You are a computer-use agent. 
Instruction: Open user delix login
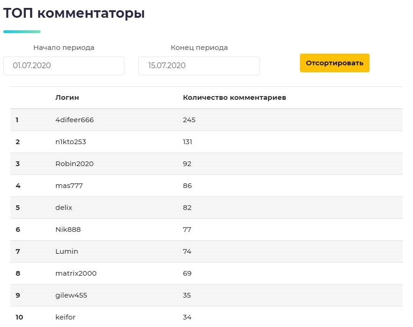(64, 208)
